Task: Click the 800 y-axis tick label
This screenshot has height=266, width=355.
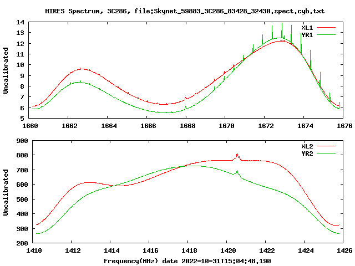Action: tap(22, 155)
